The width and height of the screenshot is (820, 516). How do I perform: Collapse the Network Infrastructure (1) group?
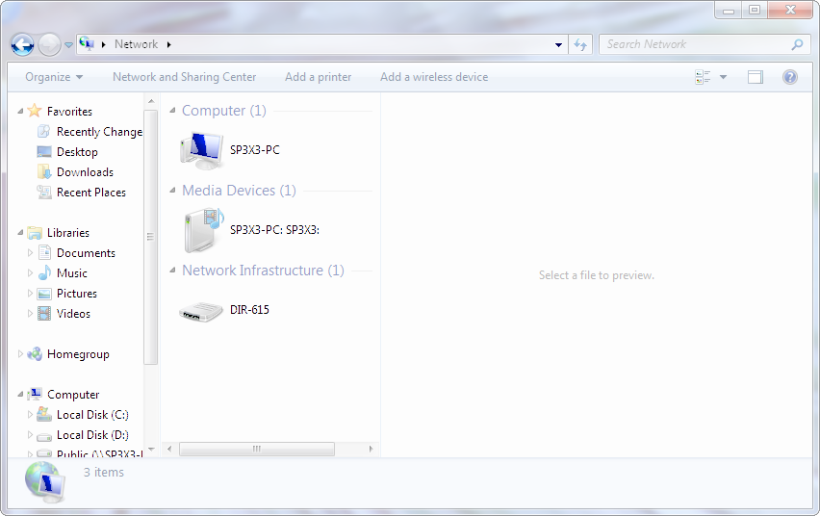(172, 271)
